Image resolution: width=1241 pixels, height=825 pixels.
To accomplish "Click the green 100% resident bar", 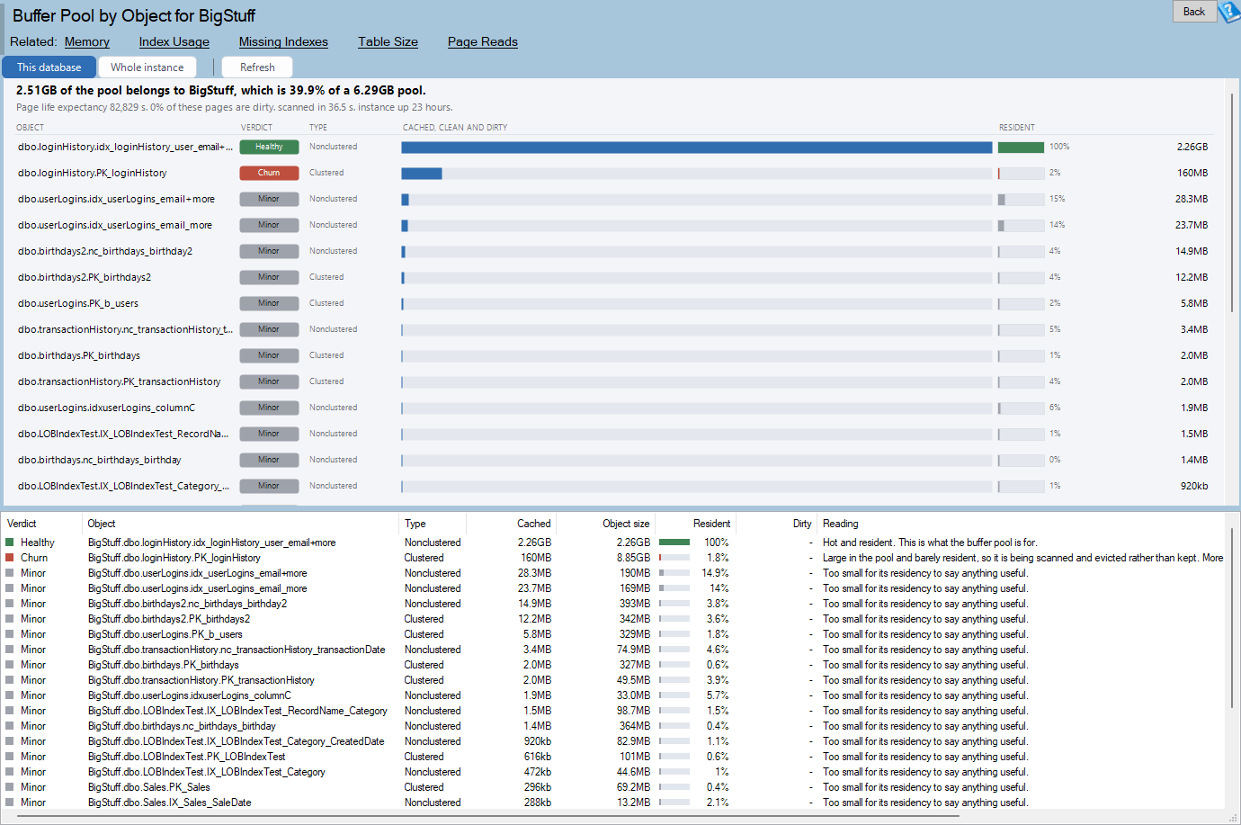I will pos(1021,147).
